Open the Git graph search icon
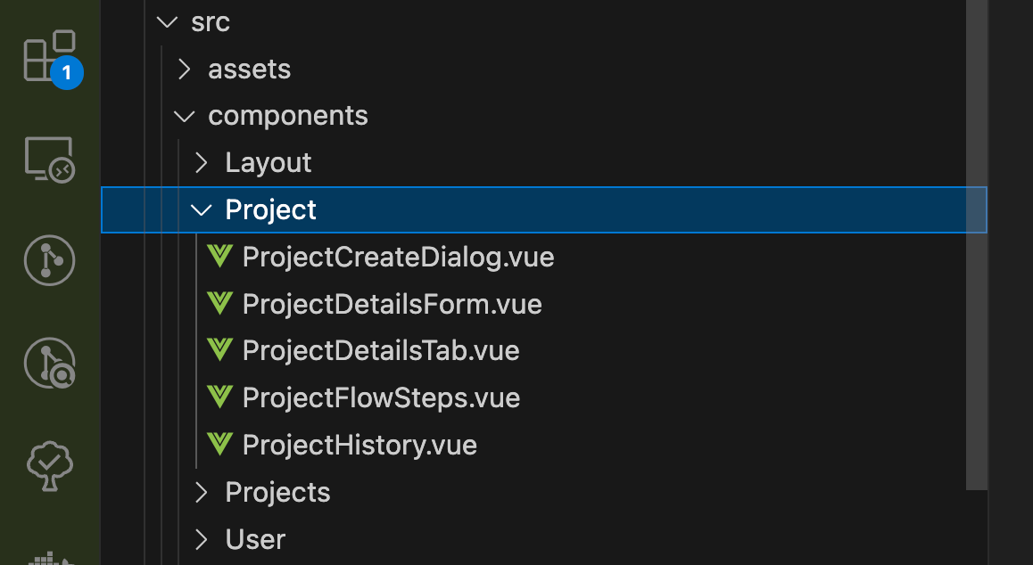This screenshot has width=1033, height=565. point(49,363)
